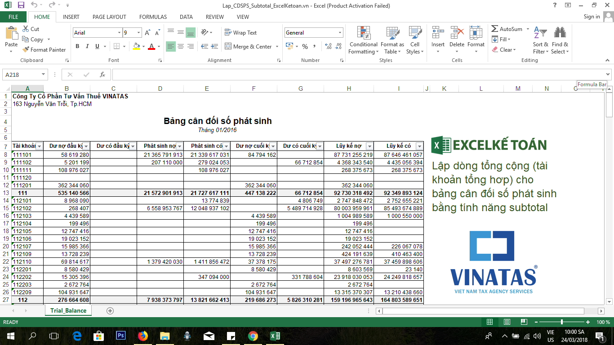Click the Borders icon
The width and height of the screenshot is (614, 345).
(116, 46)
